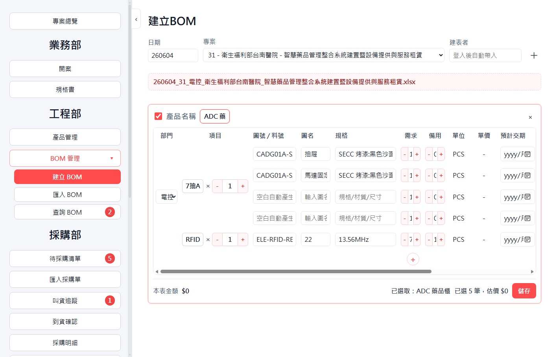Select 建立 BOM menu item
The width and height of the screenshot is (557, 357).
click(67, 177)
